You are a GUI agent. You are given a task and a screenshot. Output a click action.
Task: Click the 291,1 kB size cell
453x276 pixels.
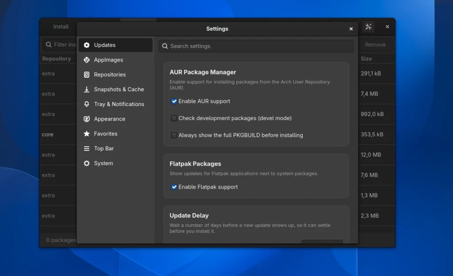click(x=371, y=74)
